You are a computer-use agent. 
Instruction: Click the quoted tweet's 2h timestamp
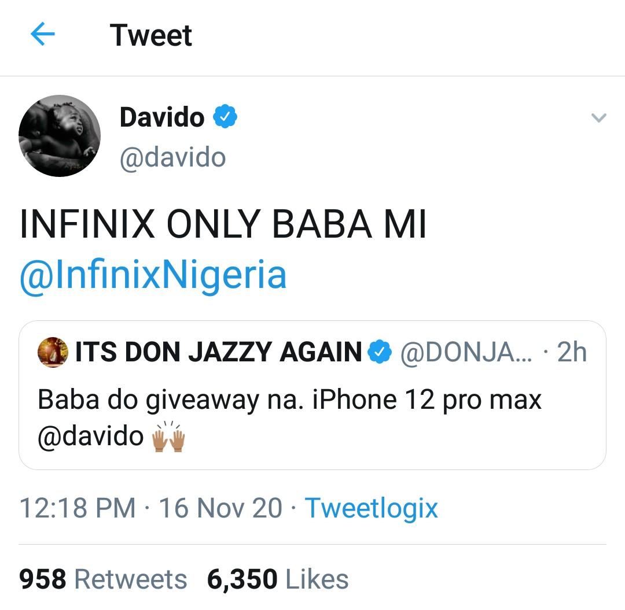pyautogui.click(x=572, y=352)
